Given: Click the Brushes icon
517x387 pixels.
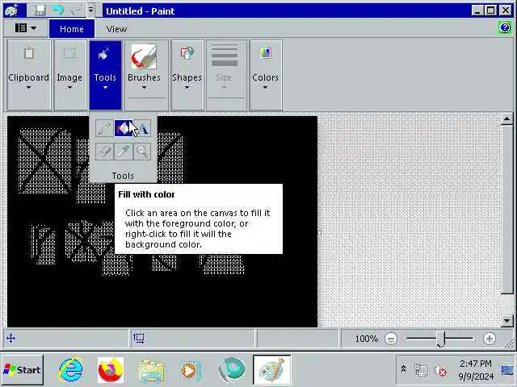Looking at the screenshot, I should coord(144,56).
